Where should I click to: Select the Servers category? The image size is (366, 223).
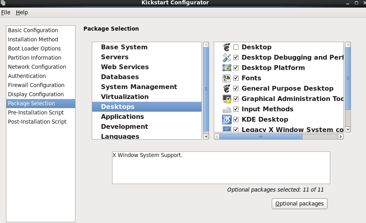click(147, 57)
